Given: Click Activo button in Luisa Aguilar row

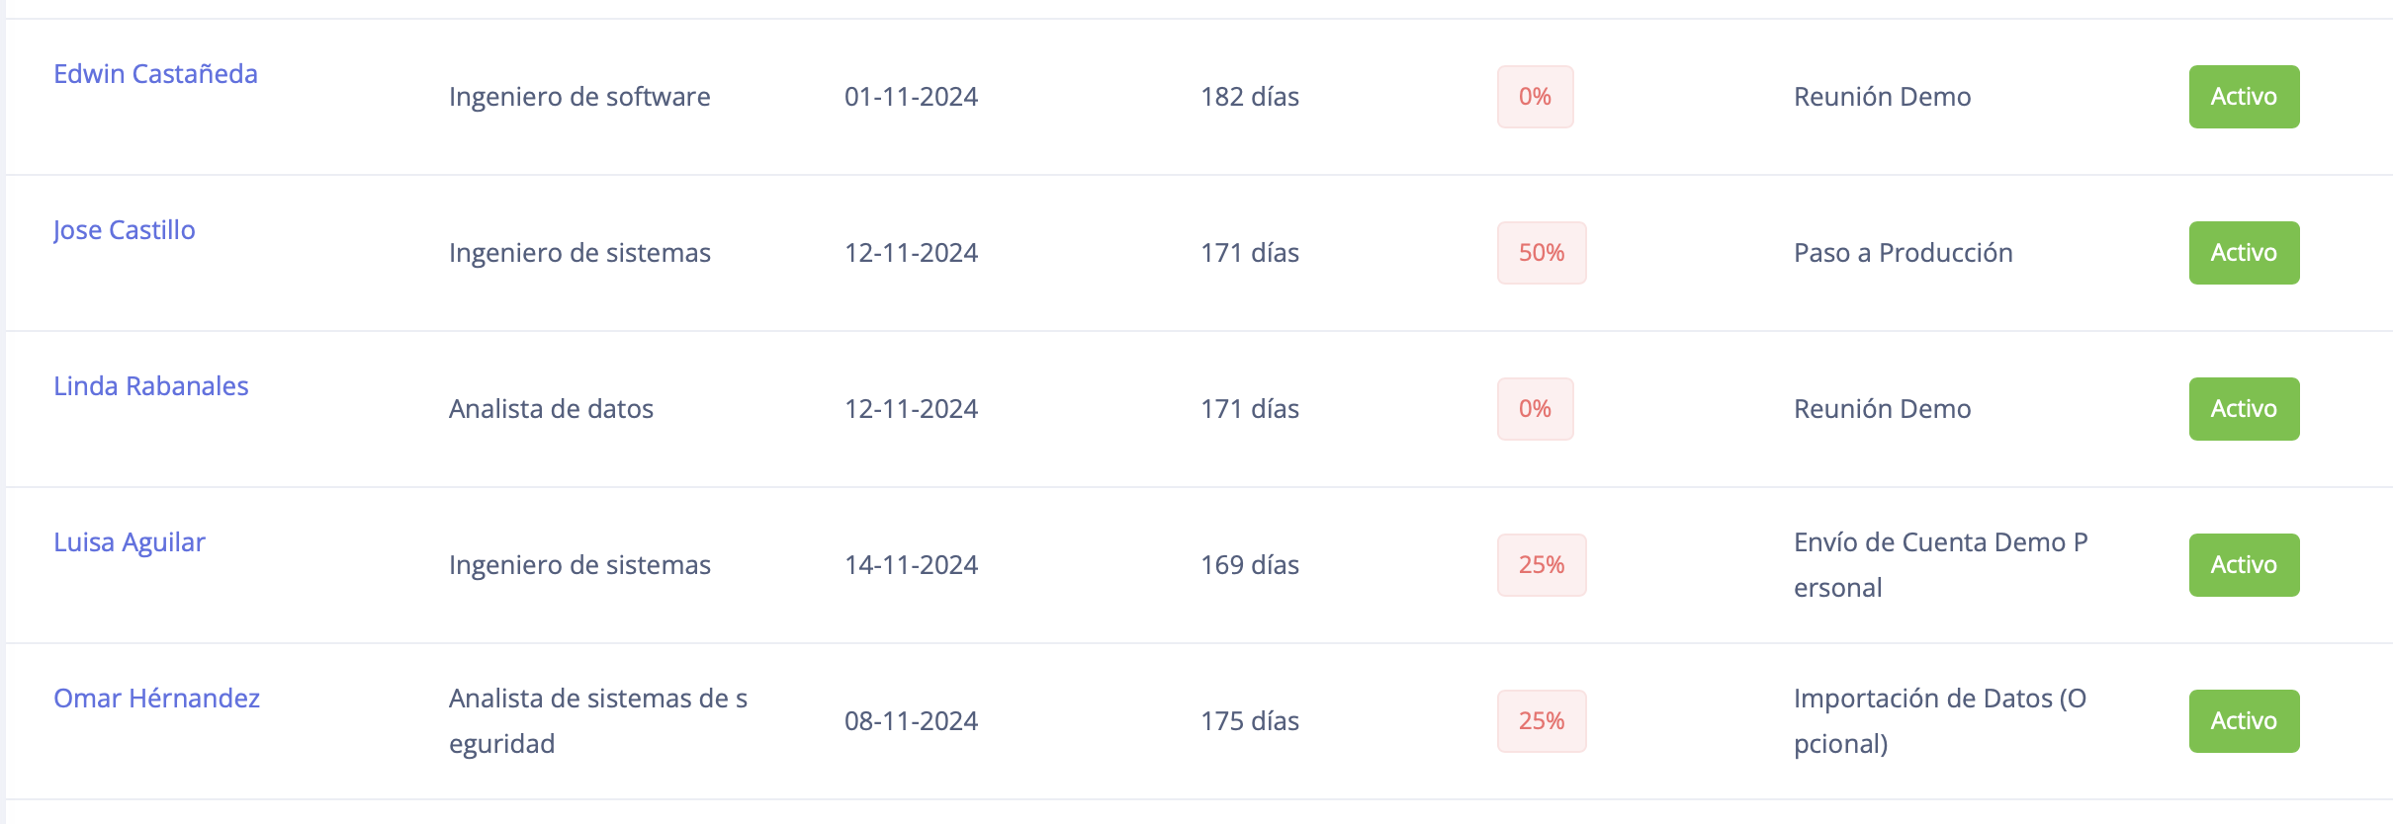Looking at the screenshot, I should click(2244, 565).
